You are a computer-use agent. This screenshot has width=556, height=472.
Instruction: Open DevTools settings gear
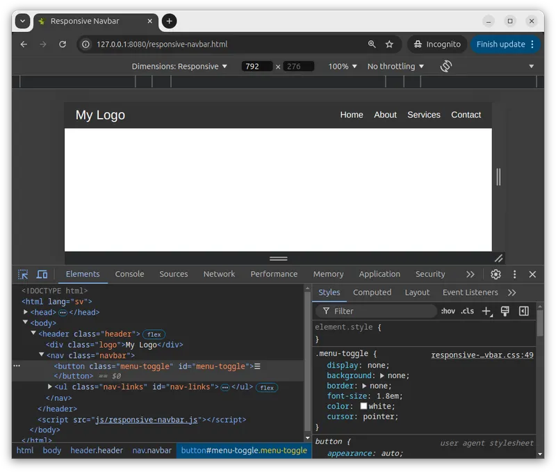496,275
